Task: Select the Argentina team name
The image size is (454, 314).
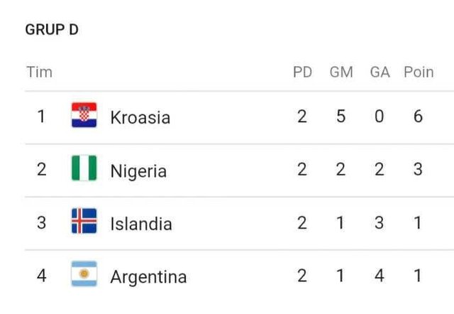Action: pos(148,276)
